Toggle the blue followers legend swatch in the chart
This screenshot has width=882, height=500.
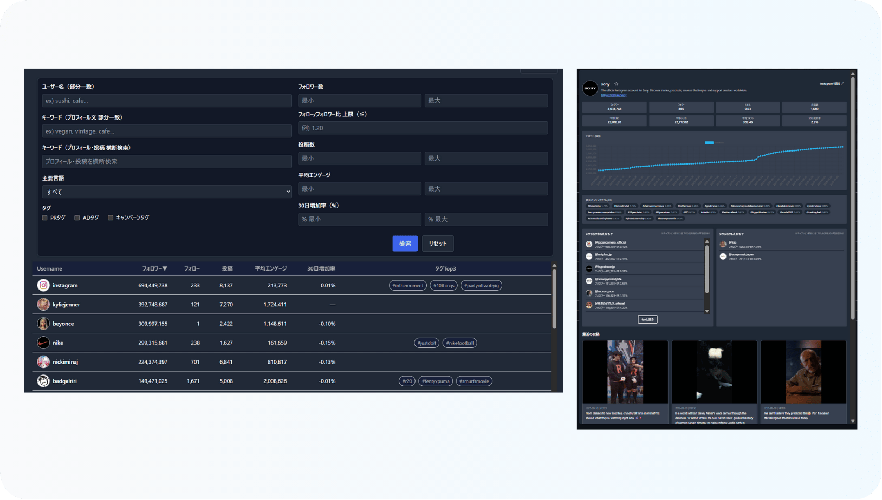coord(709,143)
